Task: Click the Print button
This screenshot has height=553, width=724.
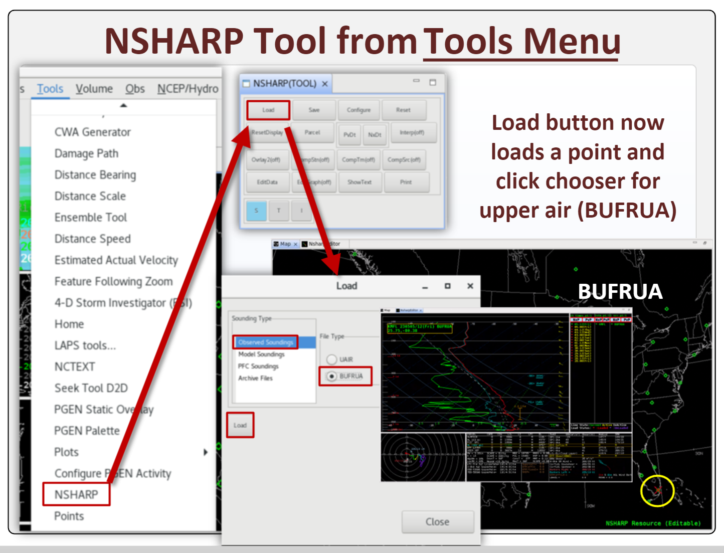Action: coord(406,182)
